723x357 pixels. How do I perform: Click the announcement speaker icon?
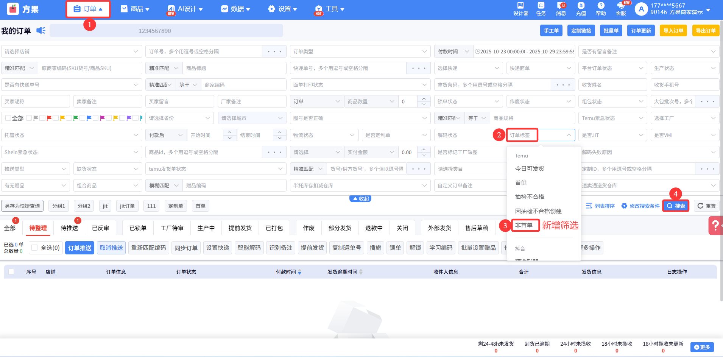tap(41, 31)
